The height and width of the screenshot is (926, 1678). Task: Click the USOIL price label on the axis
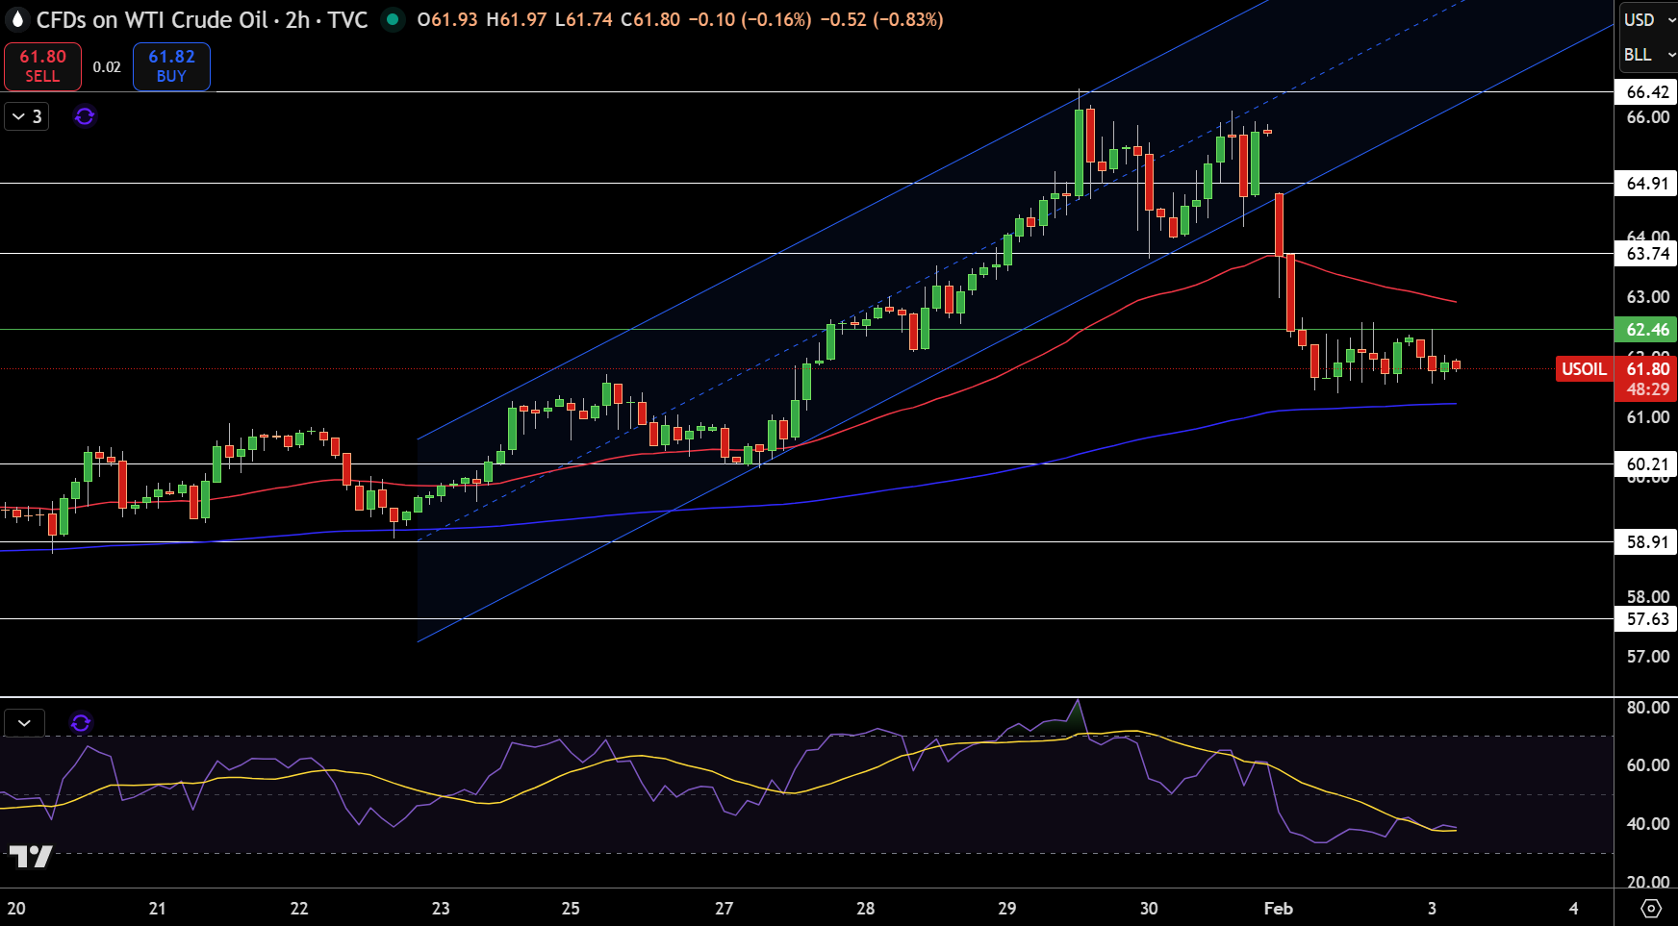point(1583,369)
